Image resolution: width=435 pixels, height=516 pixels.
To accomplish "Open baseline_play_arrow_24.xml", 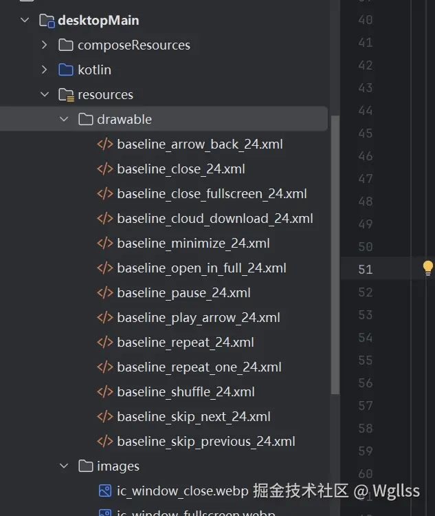I will (x=198, y=318).
